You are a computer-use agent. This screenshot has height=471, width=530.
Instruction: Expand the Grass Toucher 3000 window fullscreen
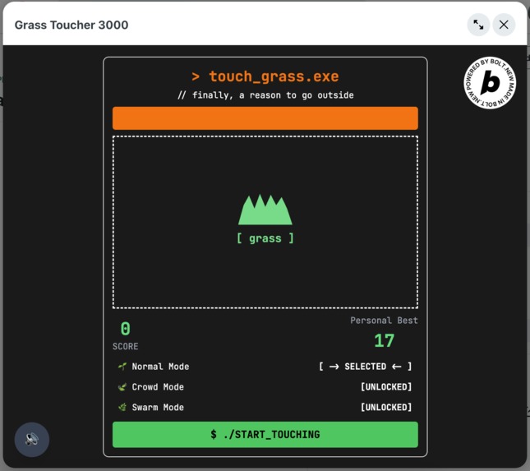478,25
